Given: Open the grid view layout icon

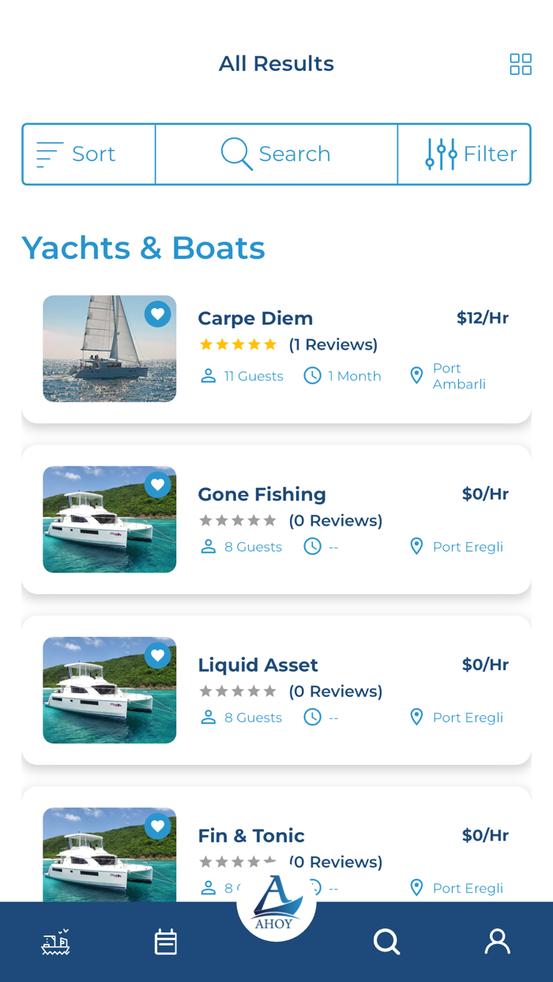Looking at the screenshot, I should (x=521, y=64).
